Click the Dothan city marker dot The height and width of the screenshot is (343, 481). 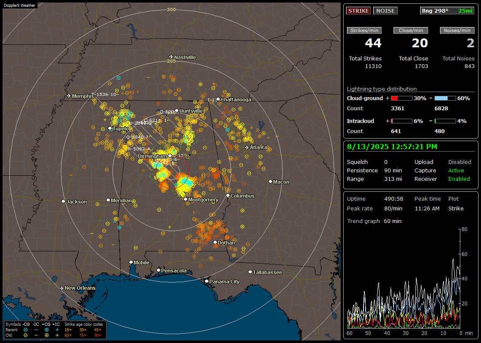tap(215, 242)
